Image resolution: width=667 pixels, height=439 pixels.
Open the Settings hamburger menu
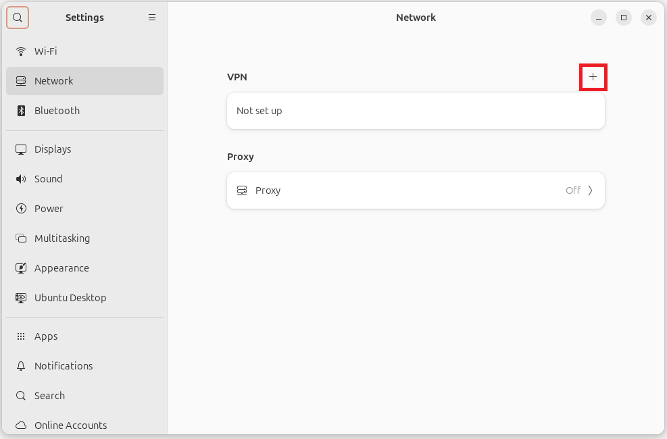click(152, 18)
